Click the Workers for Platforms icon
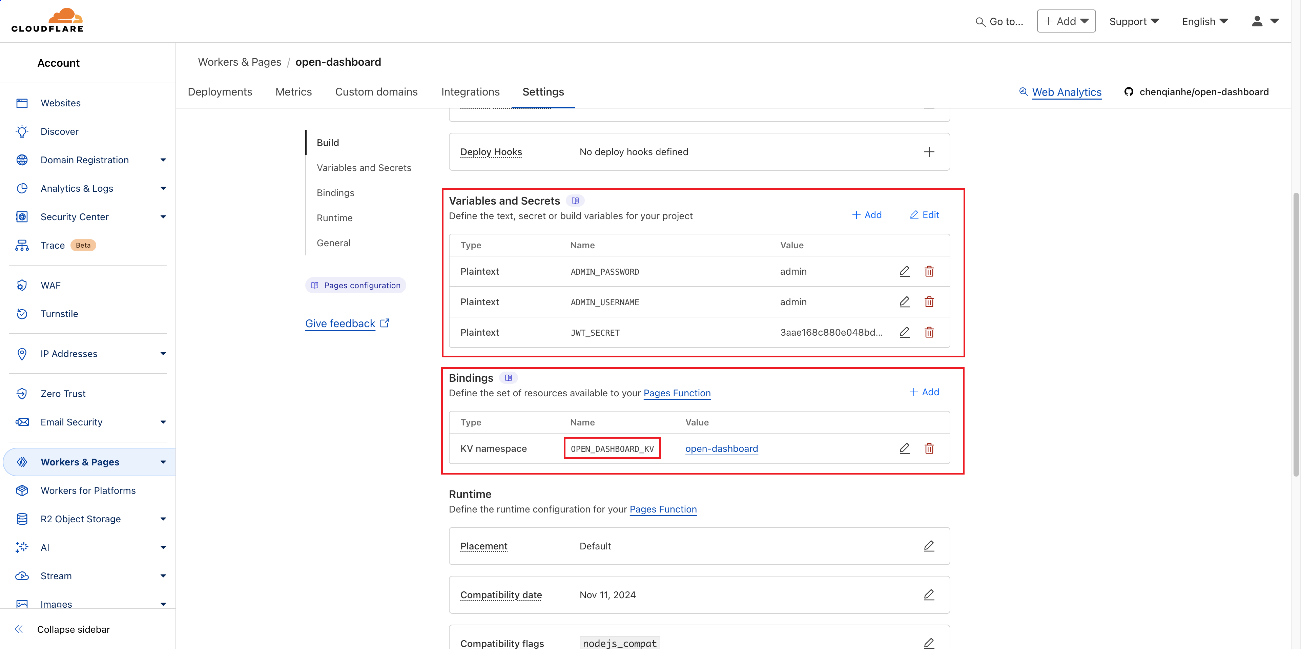This screenshot has width=1301, height=649. click(22, 490)
